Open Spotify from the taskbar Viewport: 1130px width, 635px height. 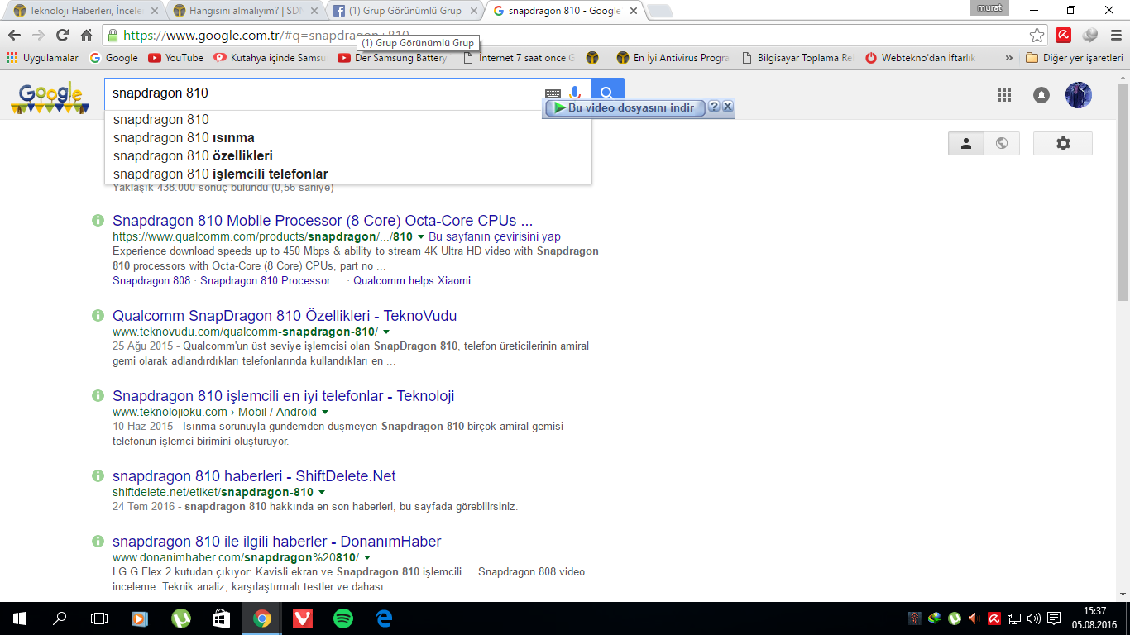click(342, 618)
